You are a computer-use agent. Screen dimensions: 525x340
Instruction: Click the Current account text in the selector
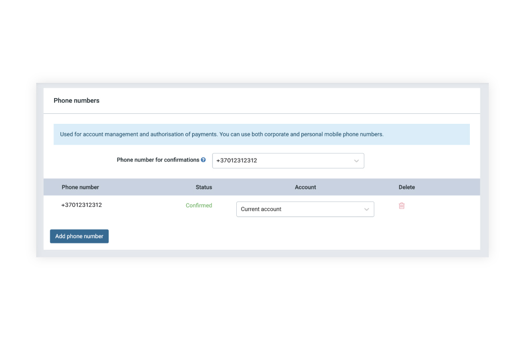(x=261, y=209)
